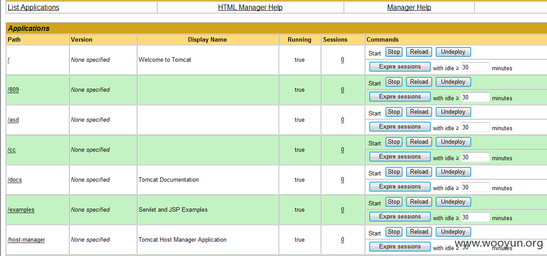Undeploy the /cc application
This screenshot has height=256, width=547.
click(453, 142)
